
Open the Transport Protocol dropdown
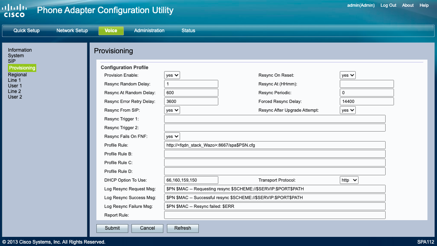pyautogui.click(x=349, y=180)
